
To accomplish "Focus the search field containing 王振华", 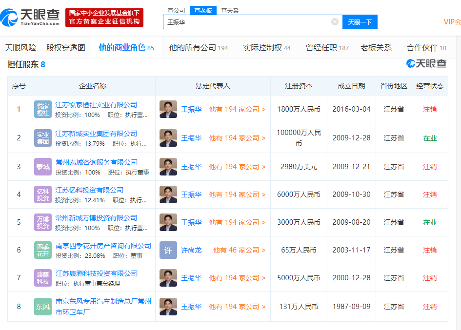I will 253,22.
